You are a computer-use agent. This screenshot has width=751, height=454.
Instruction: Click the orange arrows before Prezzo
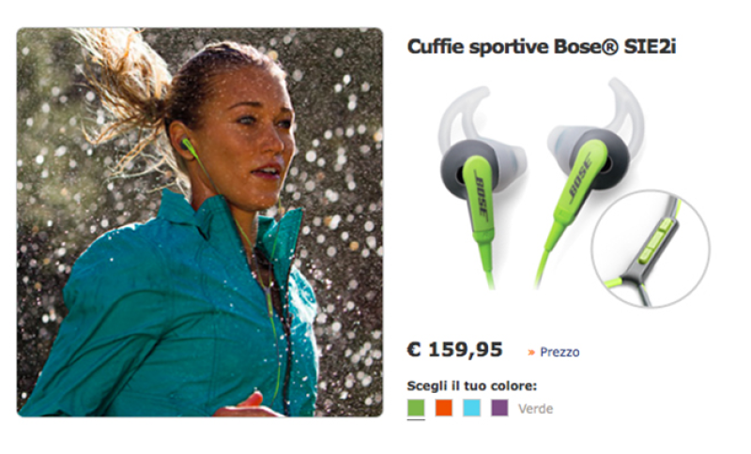pyautogui.click(x=530, y=353)
